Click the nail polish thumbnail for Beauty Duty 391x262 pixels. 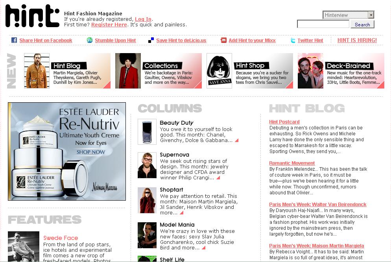tap(147, 132)
